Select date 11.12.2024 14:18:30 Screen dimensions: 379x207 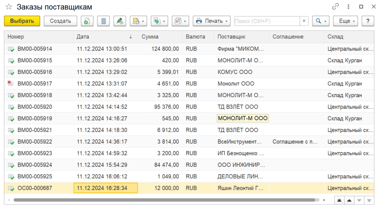click(102, 130)
